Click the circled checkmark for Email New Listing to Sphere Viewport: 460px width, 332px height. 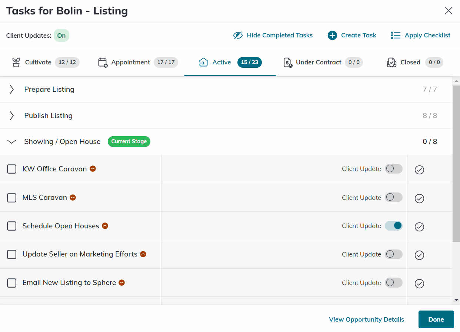[419, 284]
